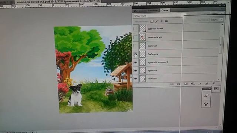Select the колодец layer thumbnail
This screenshot has height=133, width=237.
[x=142, y=79]
